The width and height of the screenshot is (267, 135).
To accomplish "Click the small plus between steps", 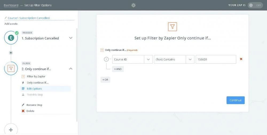I will 11,53.
